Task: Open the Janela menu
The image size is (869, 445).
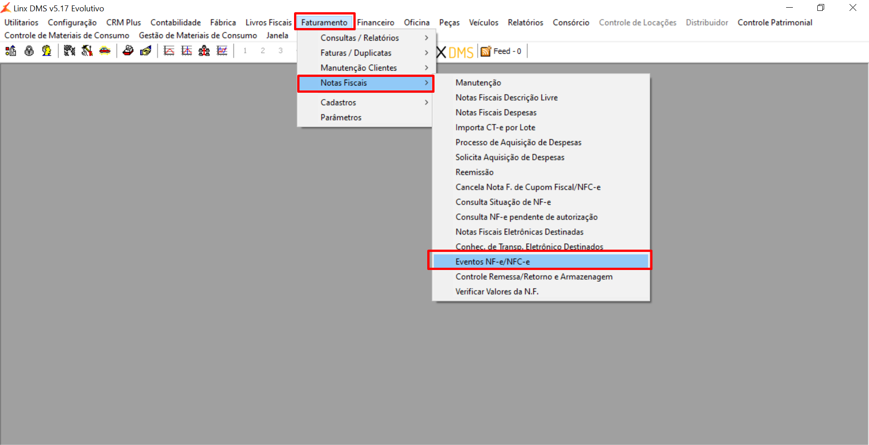Action: (277, 35)
